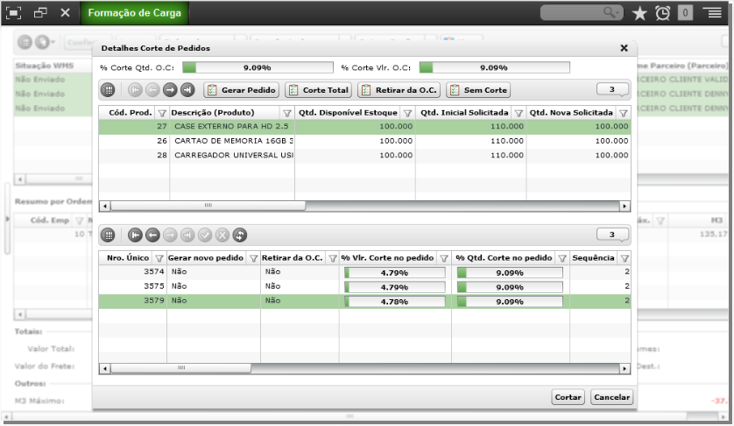Open filter for Qtd. Inicial Solicitada column
The width and height of the screenshot is (734, 426).
click(519, 113)
